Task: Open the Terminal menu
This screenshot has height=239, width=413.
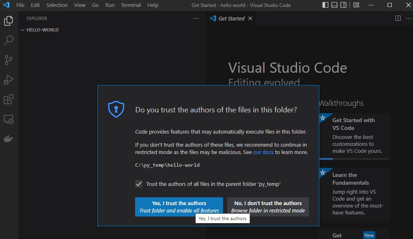Action: (131, 5)
